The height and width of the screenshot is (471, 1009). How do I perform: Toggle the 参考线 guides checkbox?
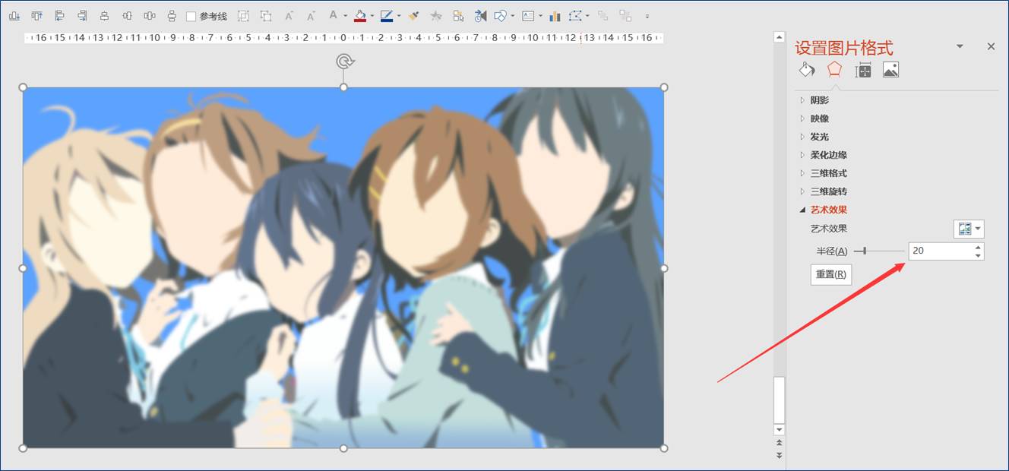pyautogui.click(x=191, y=16)
